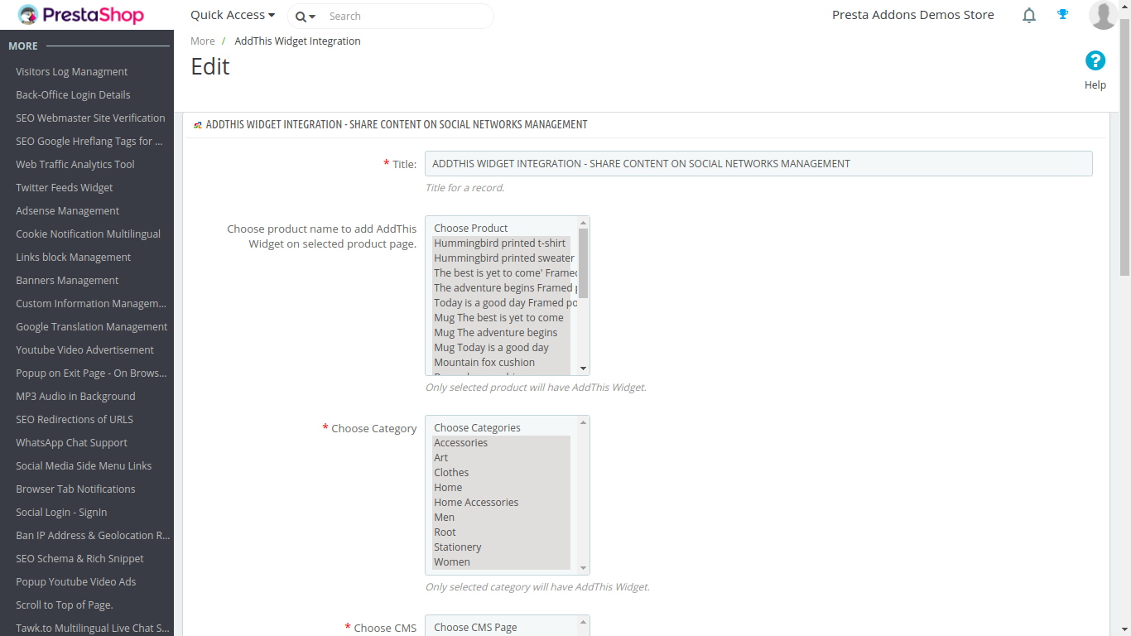Open the notifications bell
Viewport: 1131px width, 636px height.
pyautogui.click(x=1029, y=15)
